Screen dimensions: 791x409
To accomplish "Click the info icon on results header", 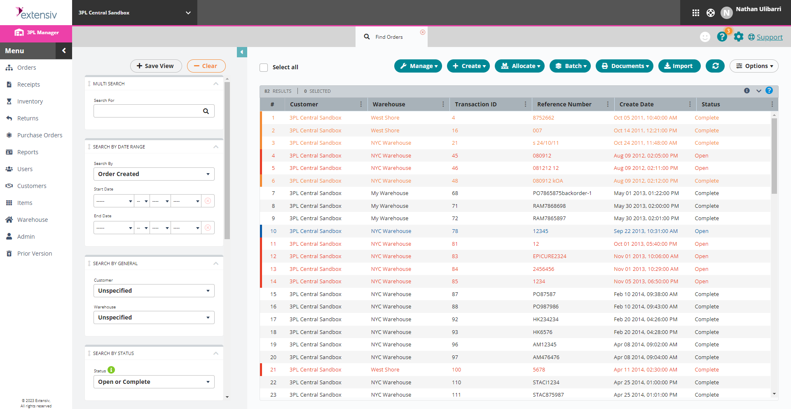I will coord(747,91).
